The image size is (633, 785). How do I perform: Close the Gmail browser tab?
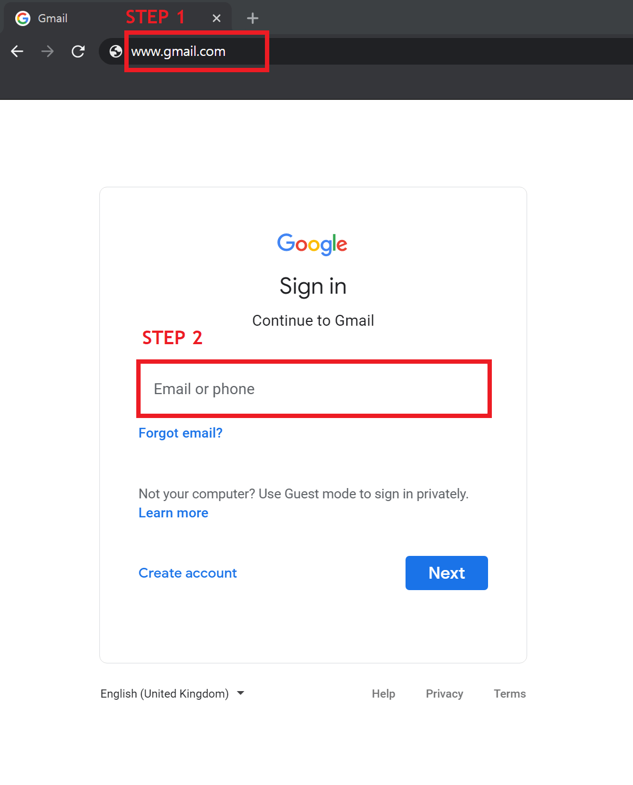[x=217, y=18]
